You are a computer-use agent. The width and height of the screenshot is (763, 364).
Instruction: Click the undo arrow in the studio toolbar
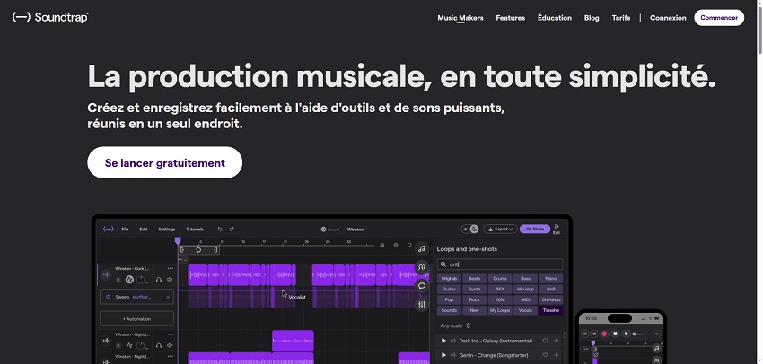[x=220, y=229]
